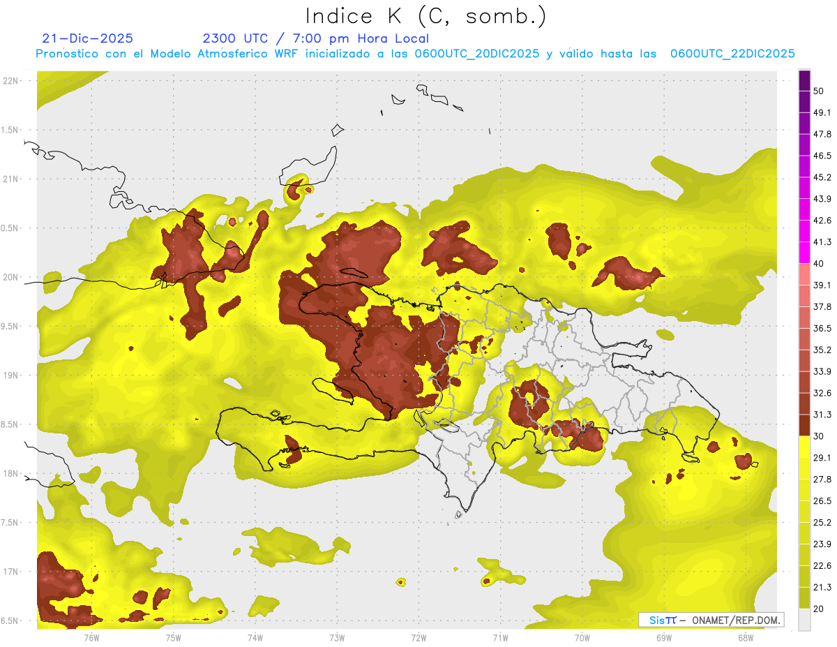This screenshot has width=837, height=647.
Task: Select the "47.8" colorbar value
Action: click(822, 134)
